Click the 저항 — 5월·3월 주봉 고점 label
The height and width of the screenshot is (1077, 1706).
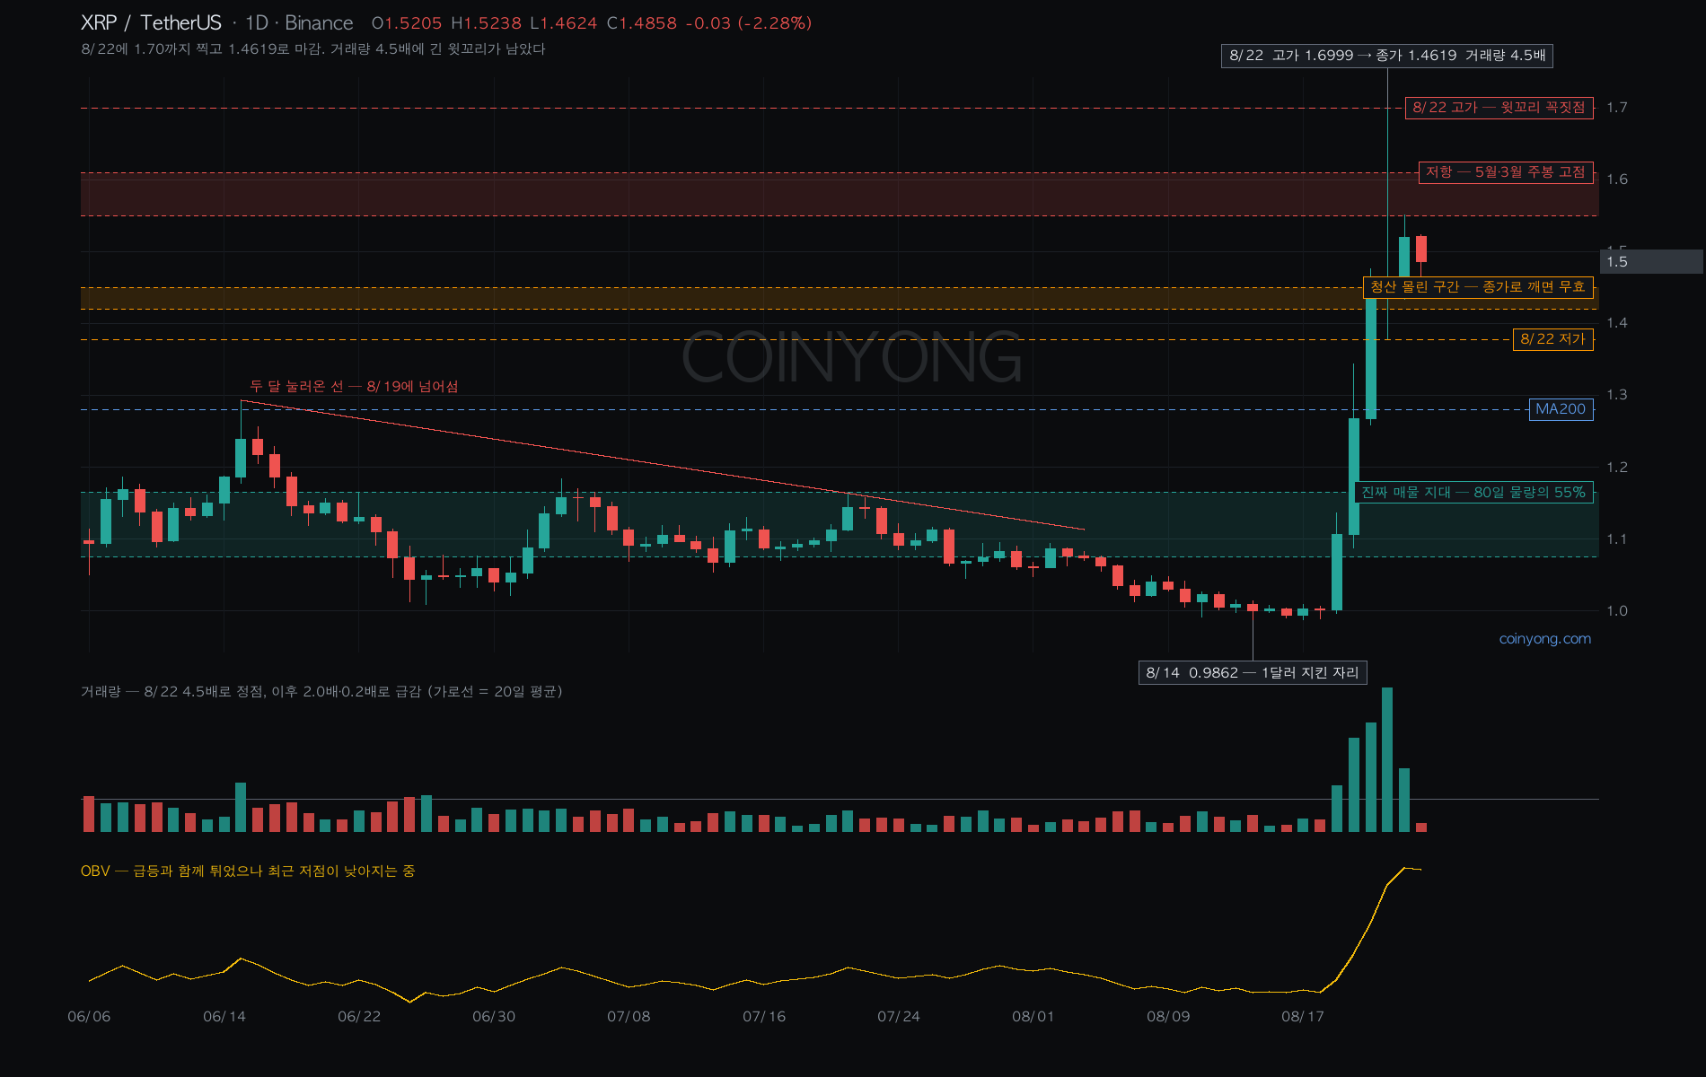[1506, 171]
